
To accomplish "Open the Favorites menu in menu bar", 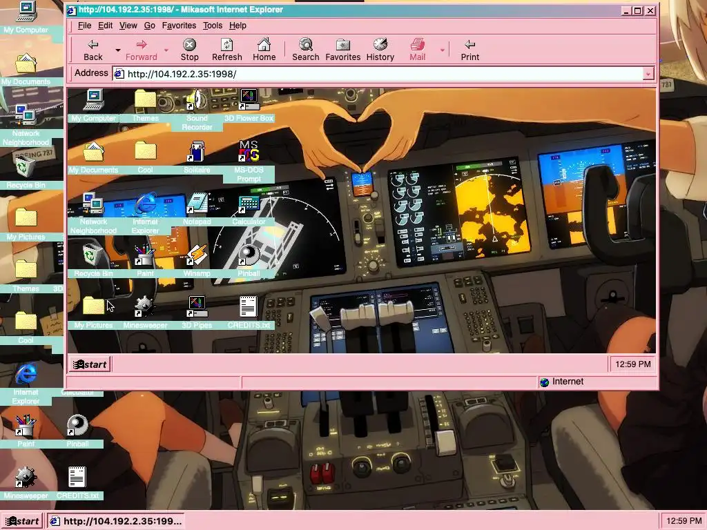I will click(x=179, y=26).
